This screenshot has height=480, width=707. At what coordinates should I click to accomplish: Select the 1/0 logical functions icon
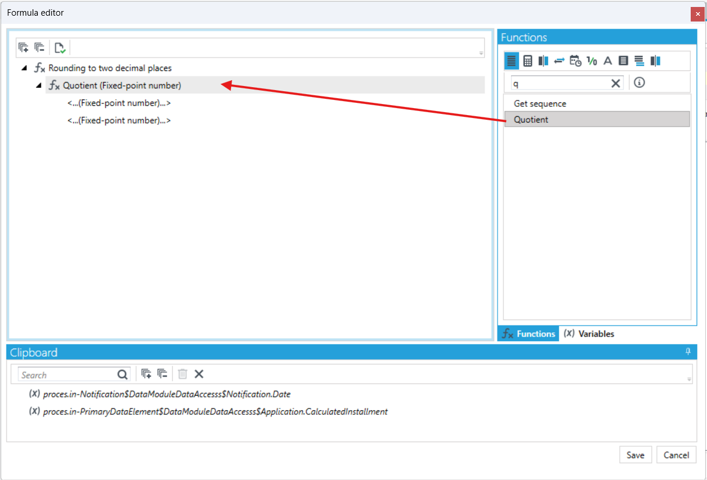(x=592, y=60)
